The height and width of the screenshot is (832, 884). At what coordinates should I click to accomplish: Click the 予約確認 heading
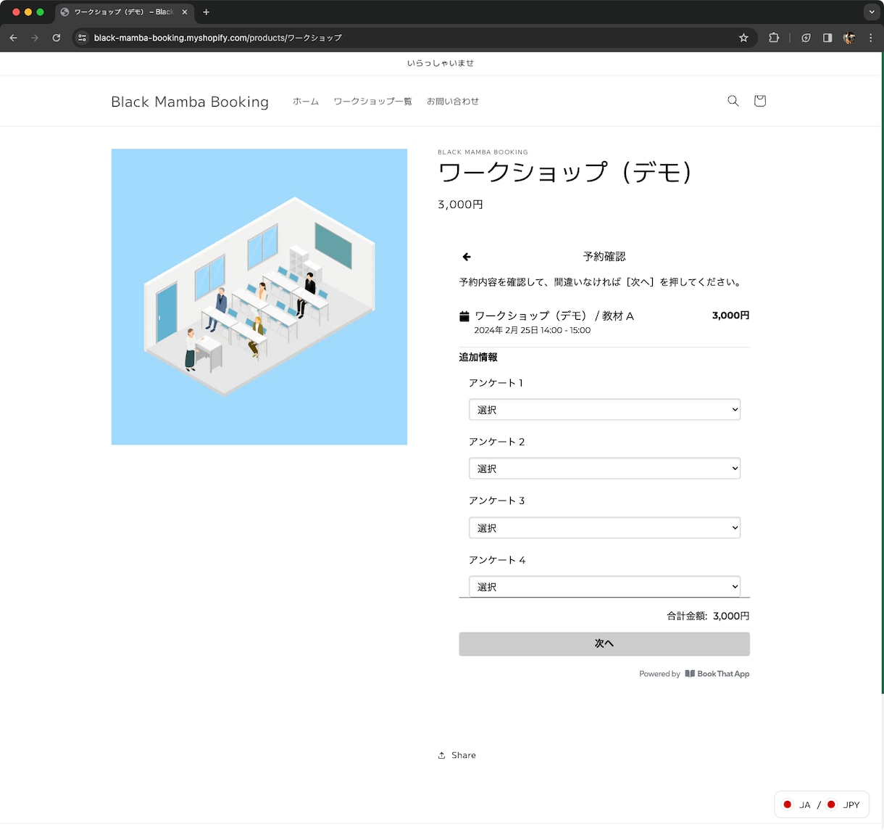pos(604,257)
